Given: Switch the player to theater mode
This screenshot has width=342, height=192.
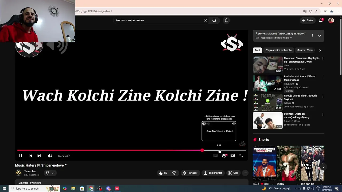Looking at the screenshot, I should [x=232, y=156].
